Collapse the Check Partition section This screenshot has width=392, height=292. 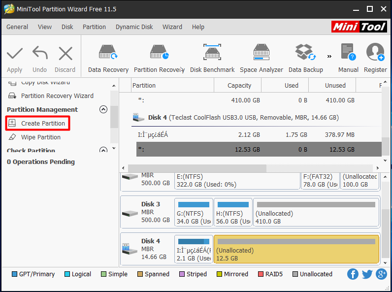point(103,150)
